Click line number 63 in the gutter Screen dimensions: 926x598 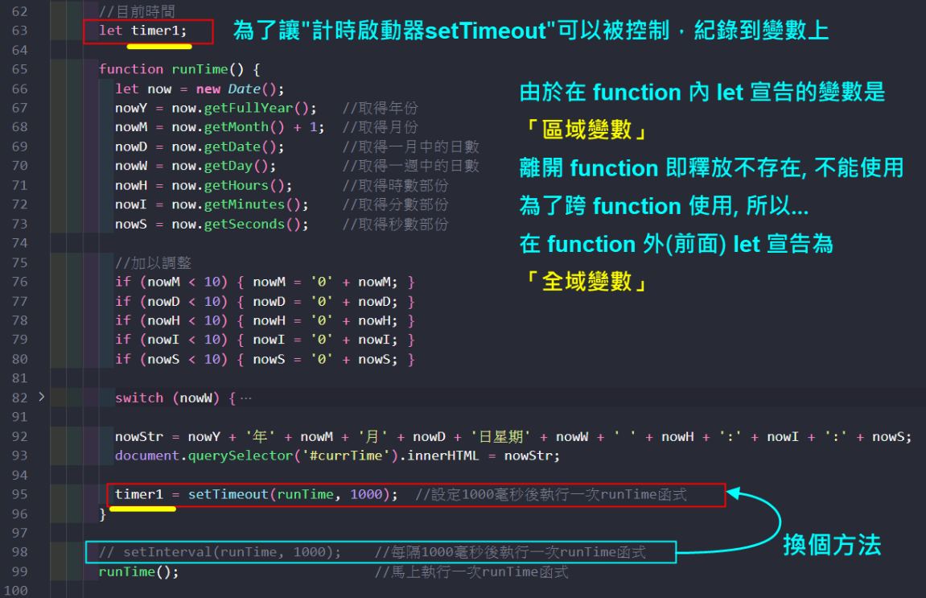19,31
